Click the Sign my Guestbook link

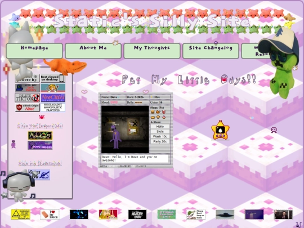click(40, 163)
